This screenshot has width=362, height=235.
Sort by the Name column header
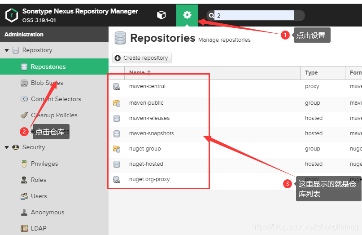[212, 73]
